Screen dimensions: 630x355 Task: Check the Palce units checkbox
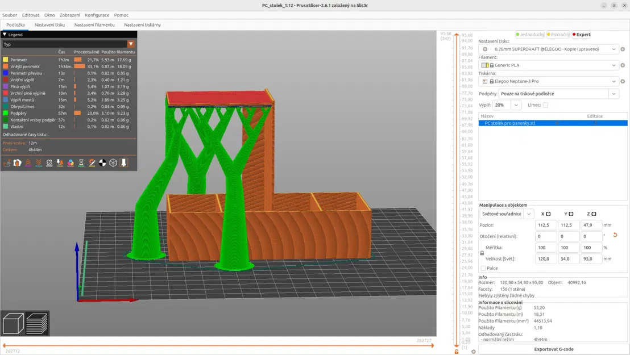click(483, 268)
